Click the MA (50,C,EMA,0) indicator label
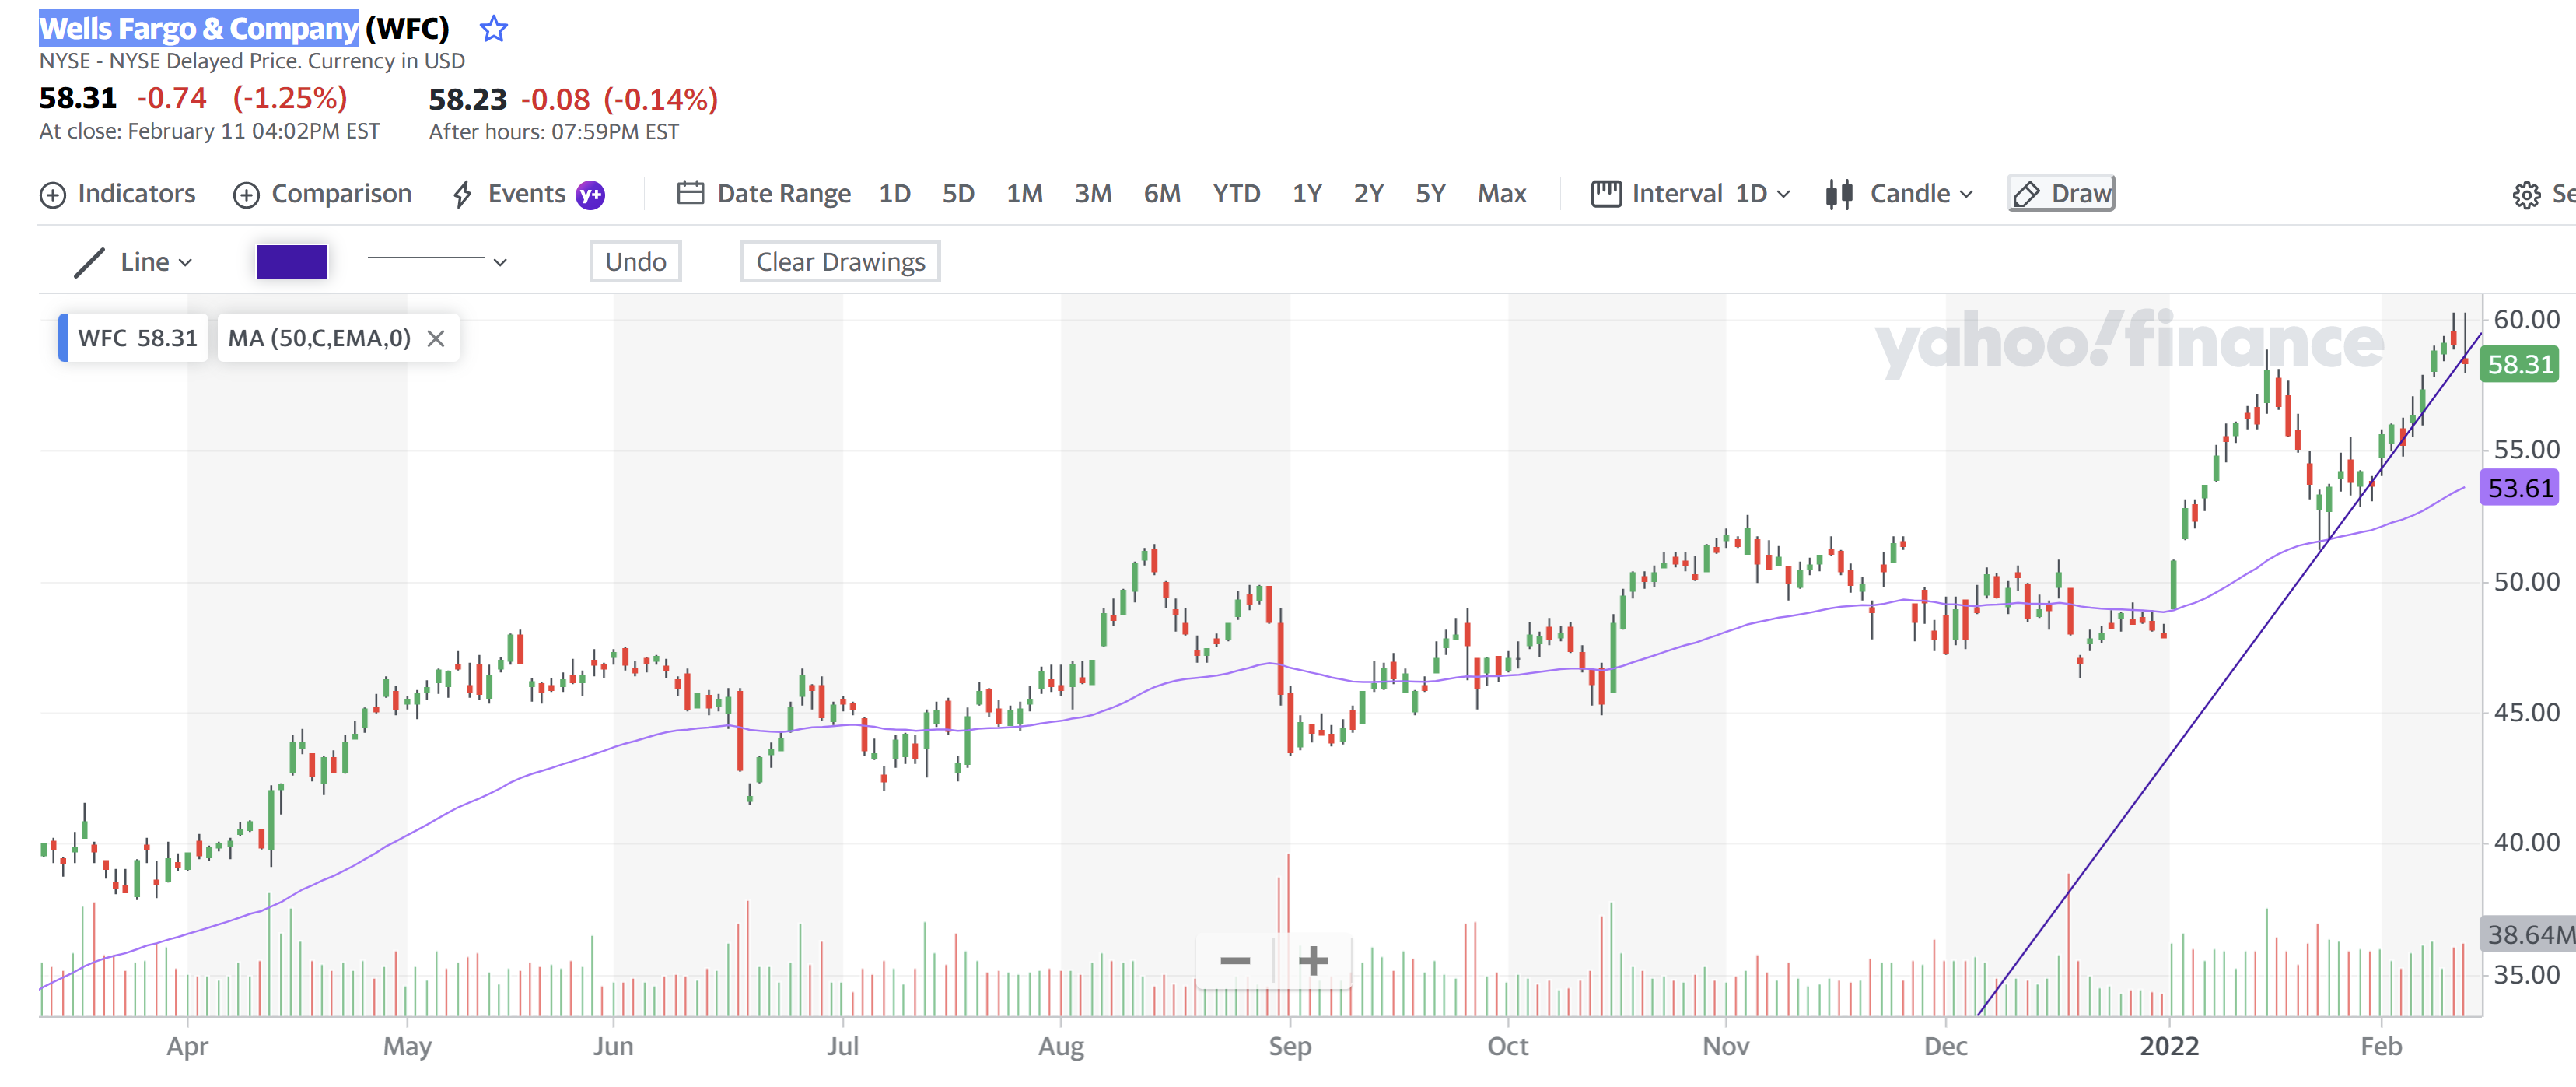Image resolution: width=2576 pixels, height=1087 pixels. 319,338
